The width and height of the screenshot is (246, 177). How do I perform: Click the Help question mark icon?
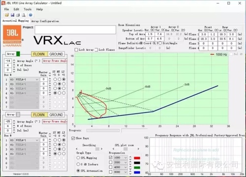[x=31, y=15]
